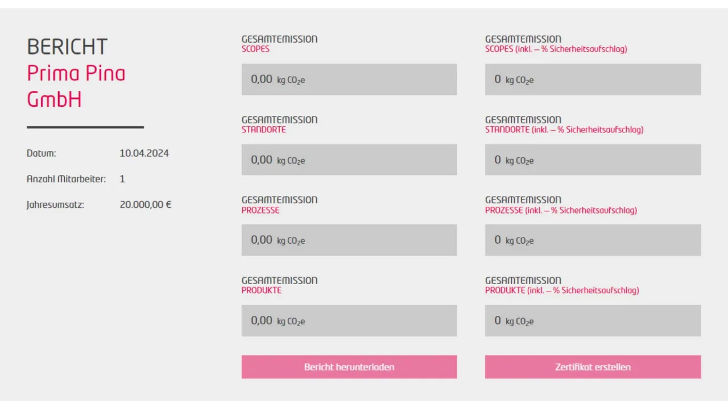728x409 pixels.
Task: Click the BERICHT heading
Action: pyautogui.click(x=67, y=47)
